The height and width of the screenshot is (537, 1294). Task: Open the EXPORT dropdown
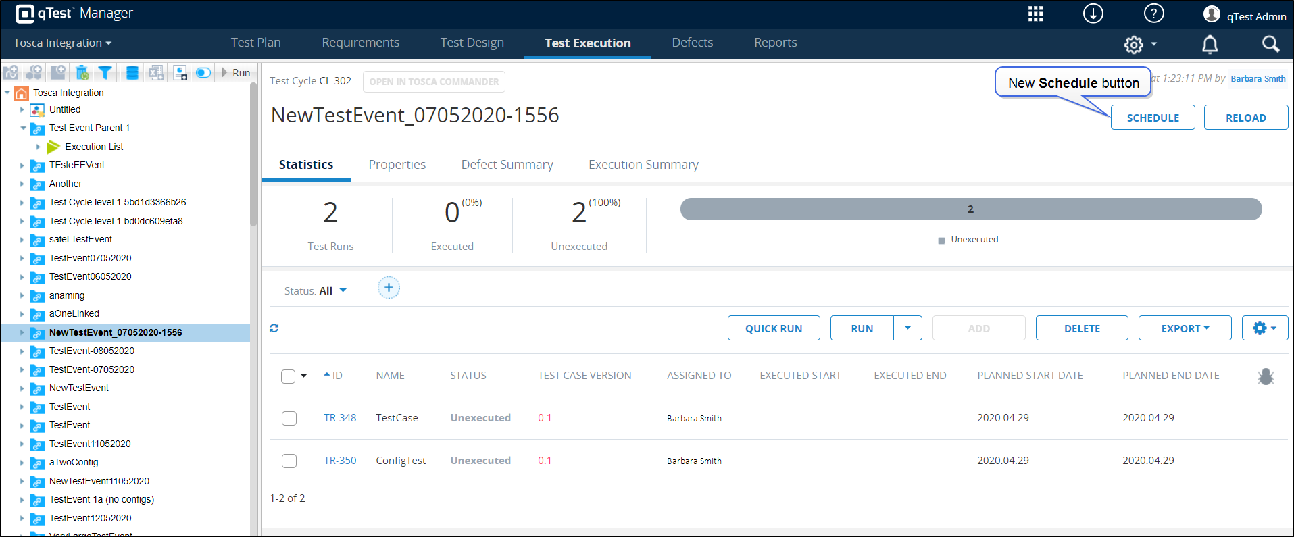pyautogui.click(x=1185, y=328)
